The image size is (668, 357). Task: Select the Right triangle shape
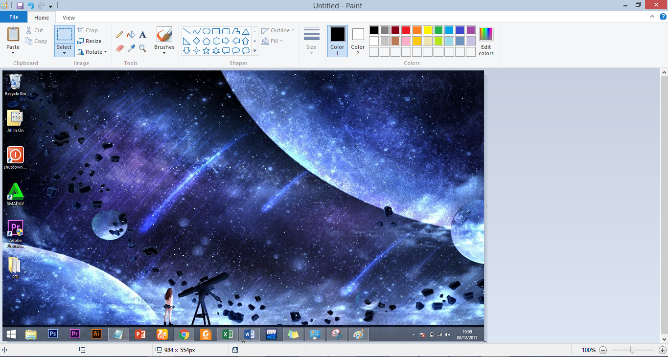pos(186,41)
